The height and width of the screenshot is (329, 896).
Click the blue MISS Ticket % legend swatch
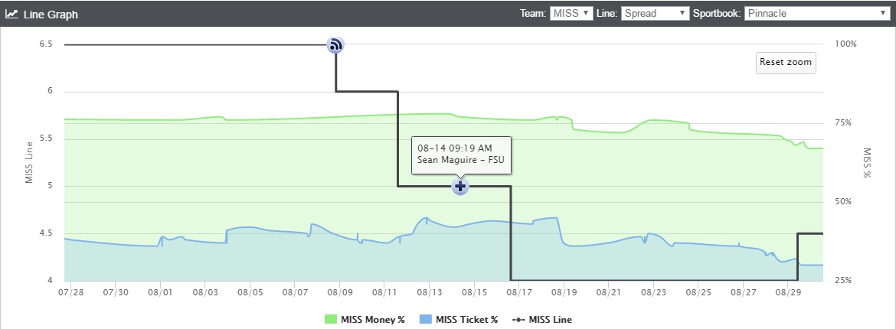(x=426, y=319)
